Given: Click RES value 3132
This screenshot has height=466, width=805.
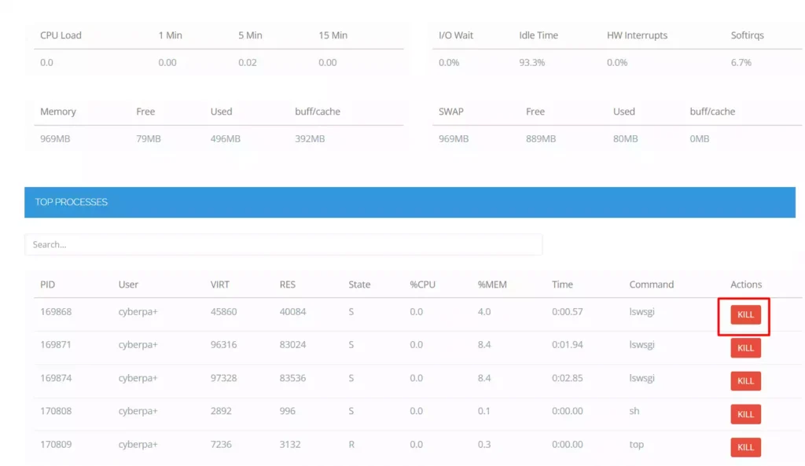Looking at the screenshot, I should (x=290, y=444).
